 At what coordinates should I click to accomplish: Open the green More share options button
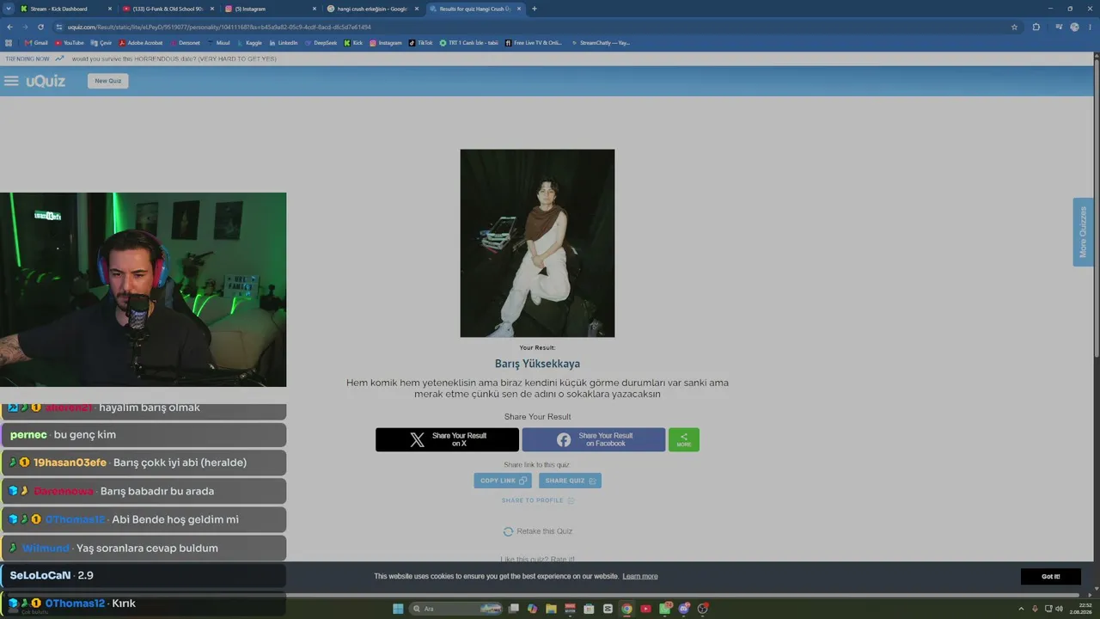point(684,439)
